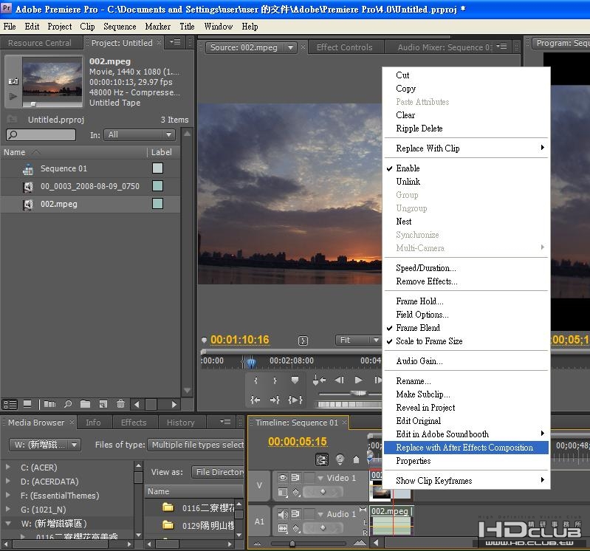This screenshot has width=590, height=551.
Task: Adjust the Timeline zoom slider handle
Action: tap(292, 543)
